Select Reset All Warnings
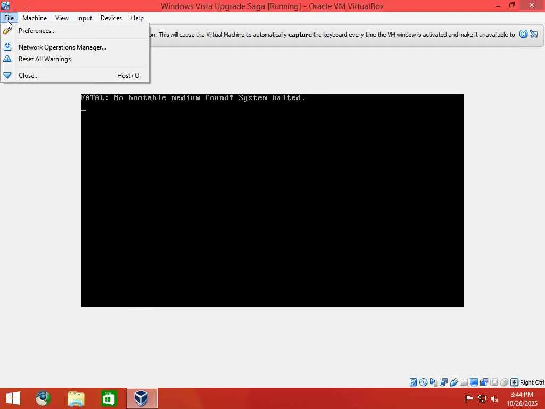545x409 pixels. click(x=45, y=59)
